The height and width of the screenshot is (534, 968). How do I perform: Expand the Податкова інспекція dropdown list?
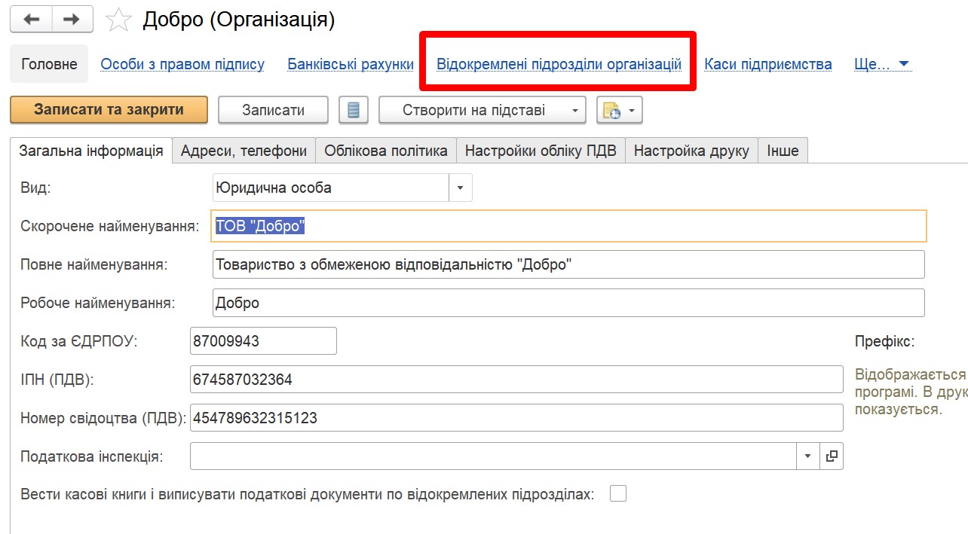[x=807, y=456]
